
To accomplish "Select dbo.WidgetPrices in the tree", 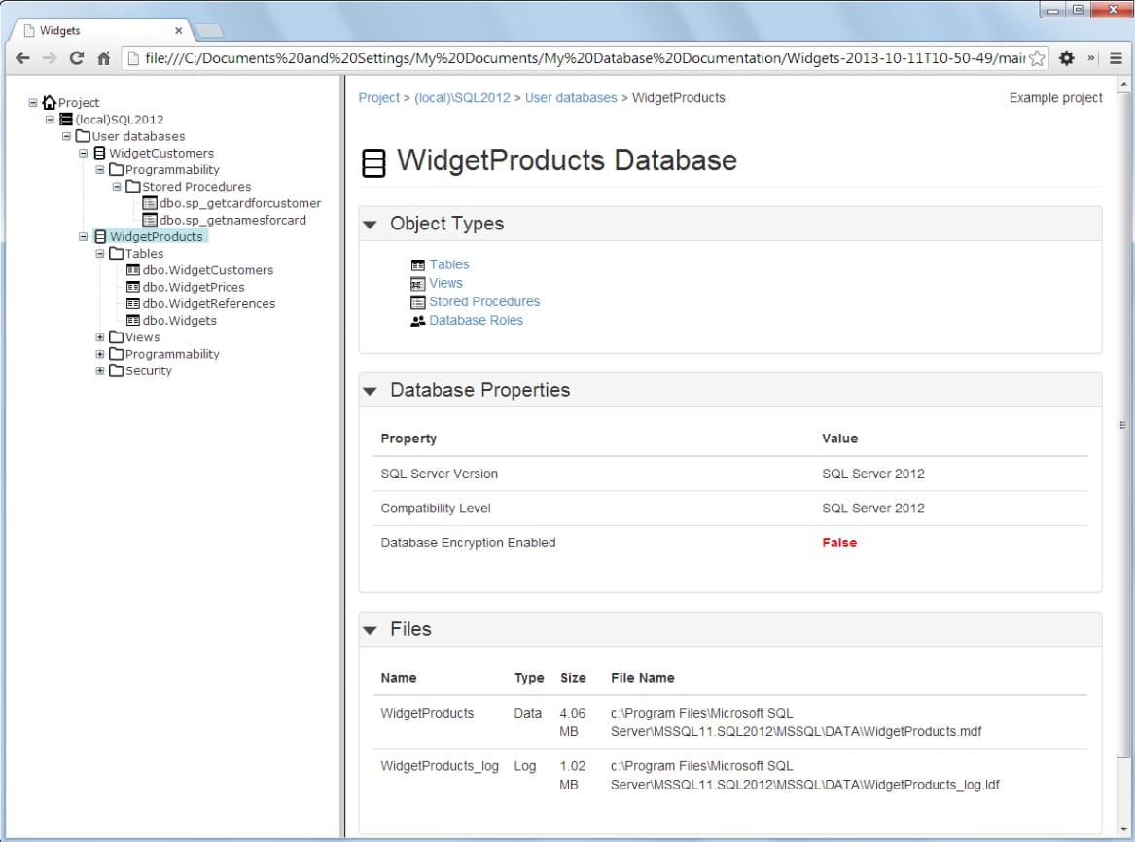I will [194, 287].
